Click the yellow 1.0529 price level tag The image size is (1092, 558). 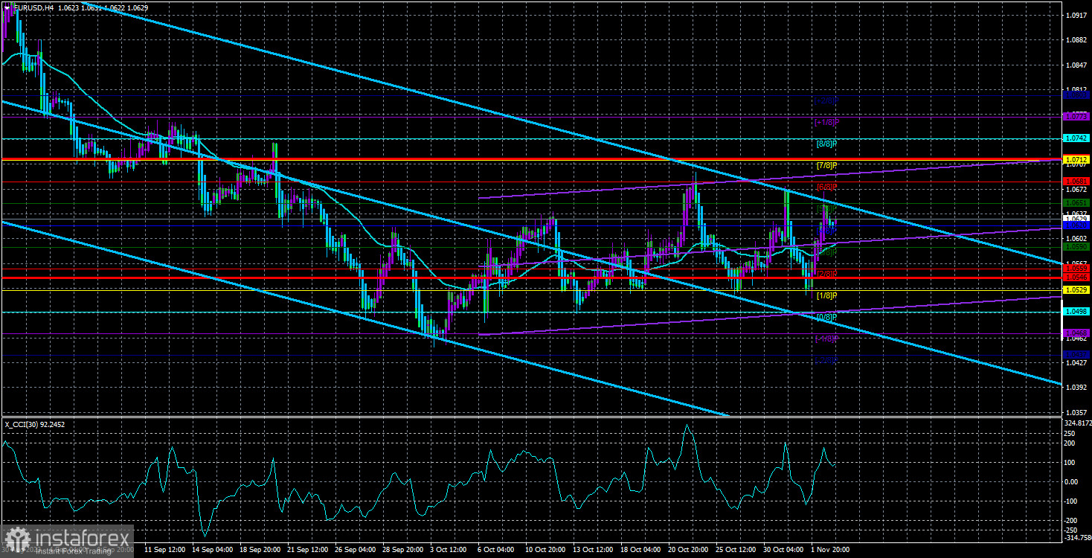[1076, 289]
